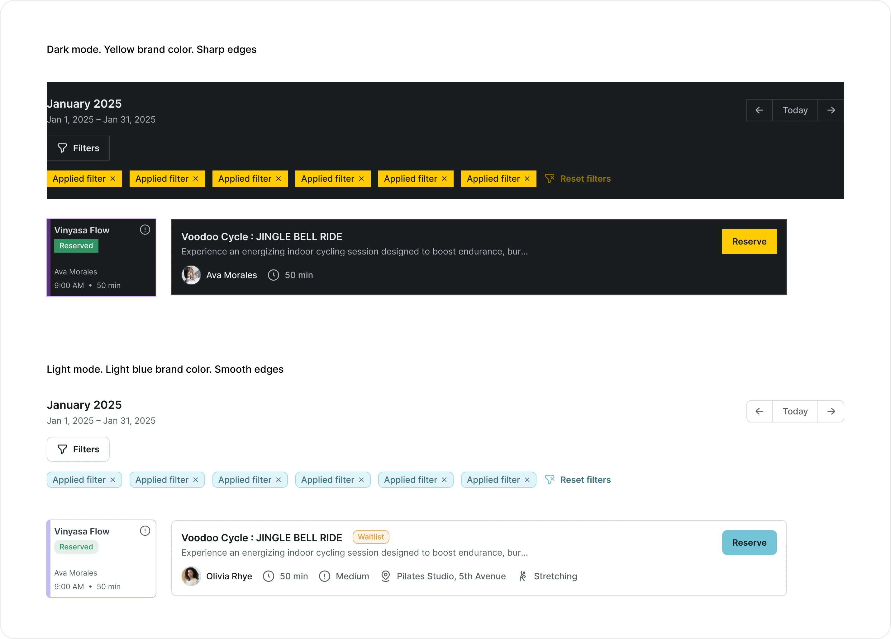The width and height of the screenshot is (891, 639).
Task: Click previous arrow in light calendar header
Action: click(x=759, y=411)
